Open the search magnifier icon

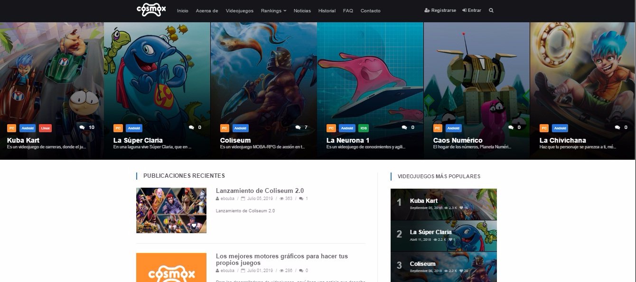tap(491, 10)
